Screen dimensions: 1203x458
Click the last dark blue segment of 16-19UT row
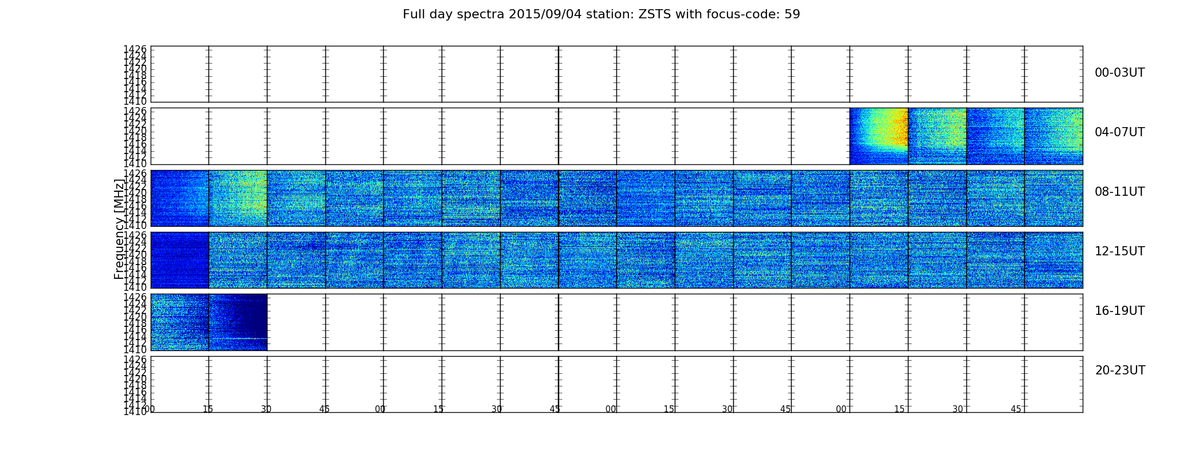tap(238, 322)
